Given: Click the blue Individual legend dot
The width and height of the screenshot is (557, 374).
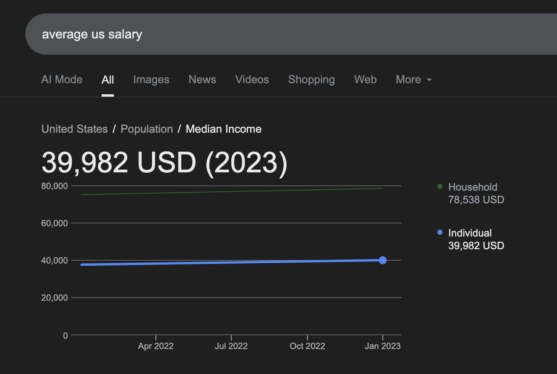Looking at the screenshot, I should [x=440, y=232].
